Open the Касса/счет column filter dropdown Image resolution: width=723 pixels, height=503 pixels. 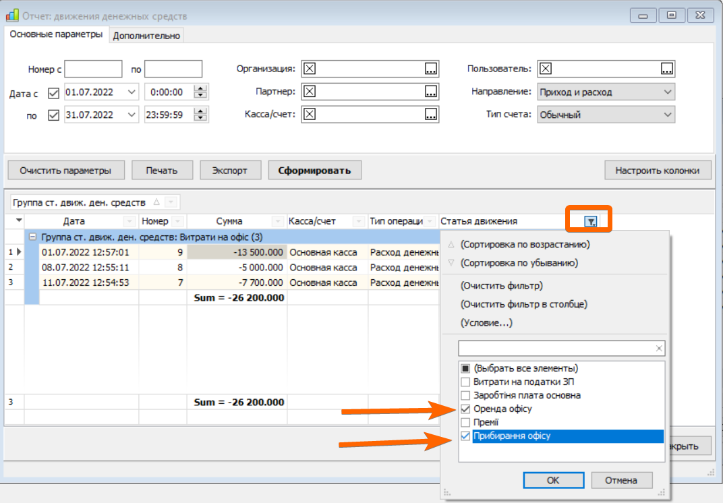358,221
